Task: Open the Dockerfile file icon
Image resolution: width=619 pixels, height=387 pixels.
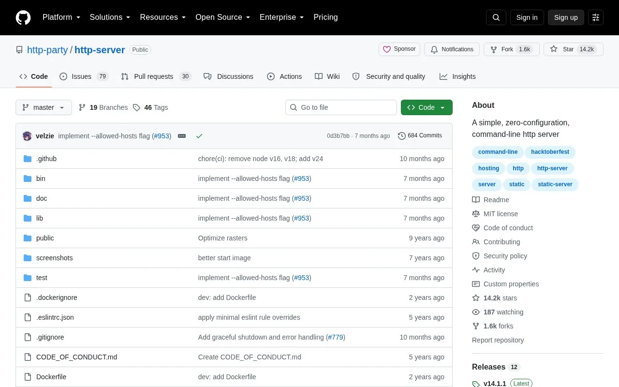Action: coord(28,377)
